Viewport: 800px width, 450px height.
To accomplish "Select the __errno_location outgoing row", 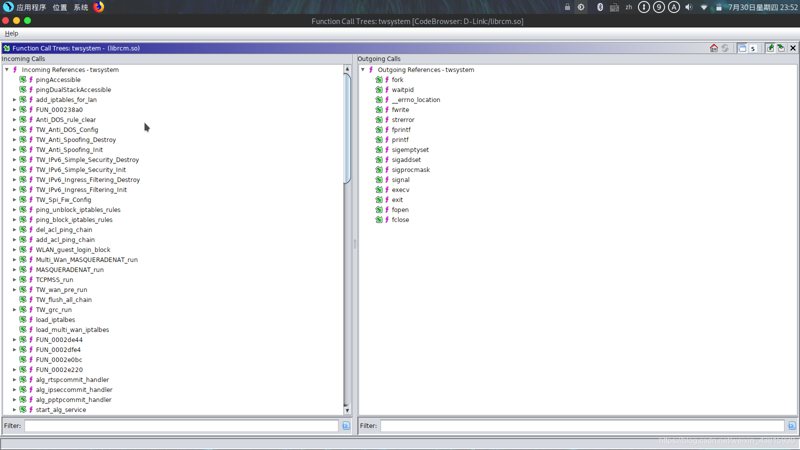I will pos(416,99).
